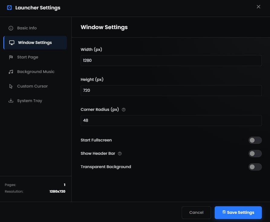The height and width of the screenshot is (222, 270).
Task: Click the Window Settings monitor icon
Action: [12, 43]
